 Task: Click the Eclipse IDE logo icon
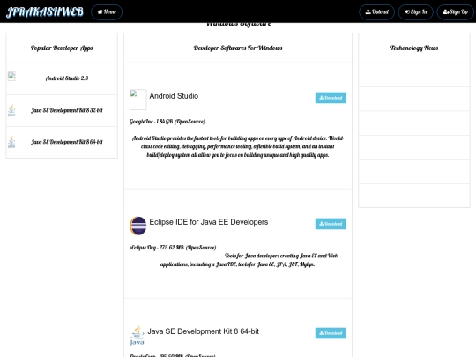[x=138, y=226]
